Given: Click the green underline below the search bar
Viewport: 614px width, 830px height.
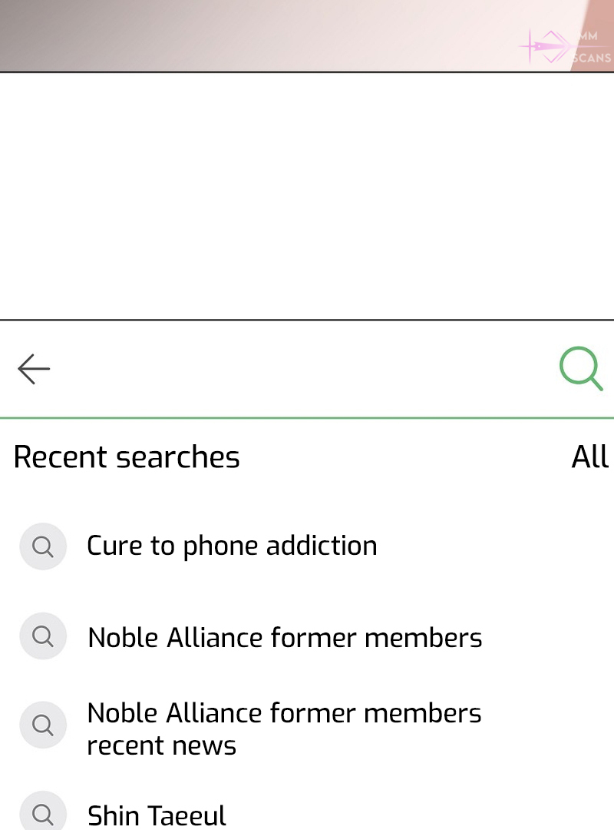Looking at the screenshot, I should click(307, 418).
